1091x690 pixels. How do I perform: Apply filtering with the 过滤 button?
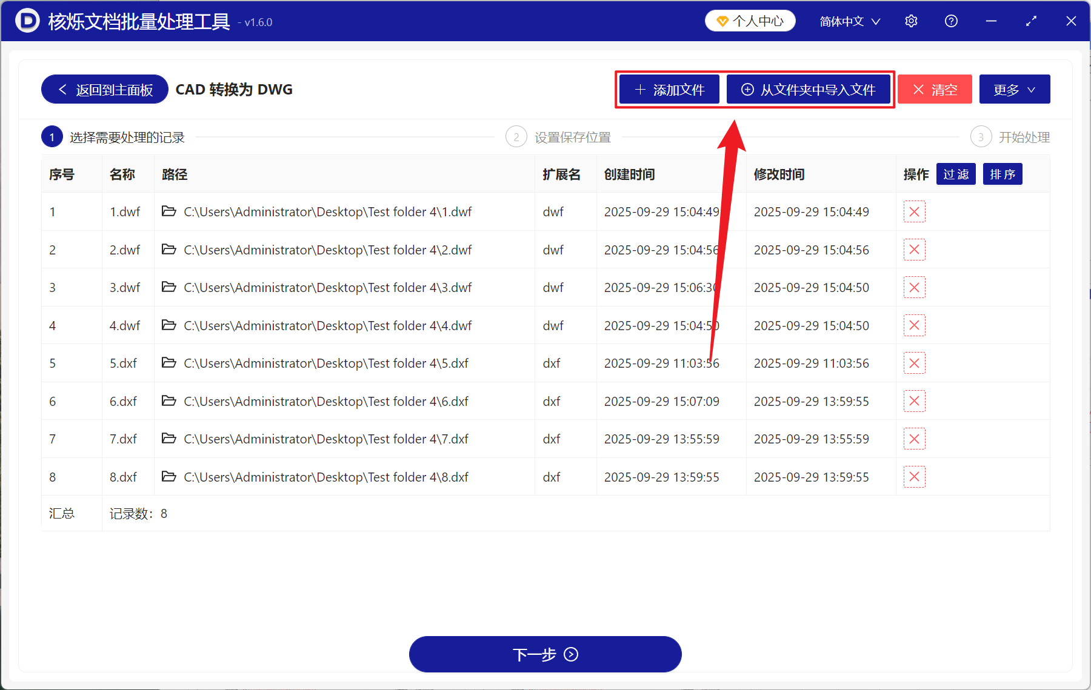point(956,174)
